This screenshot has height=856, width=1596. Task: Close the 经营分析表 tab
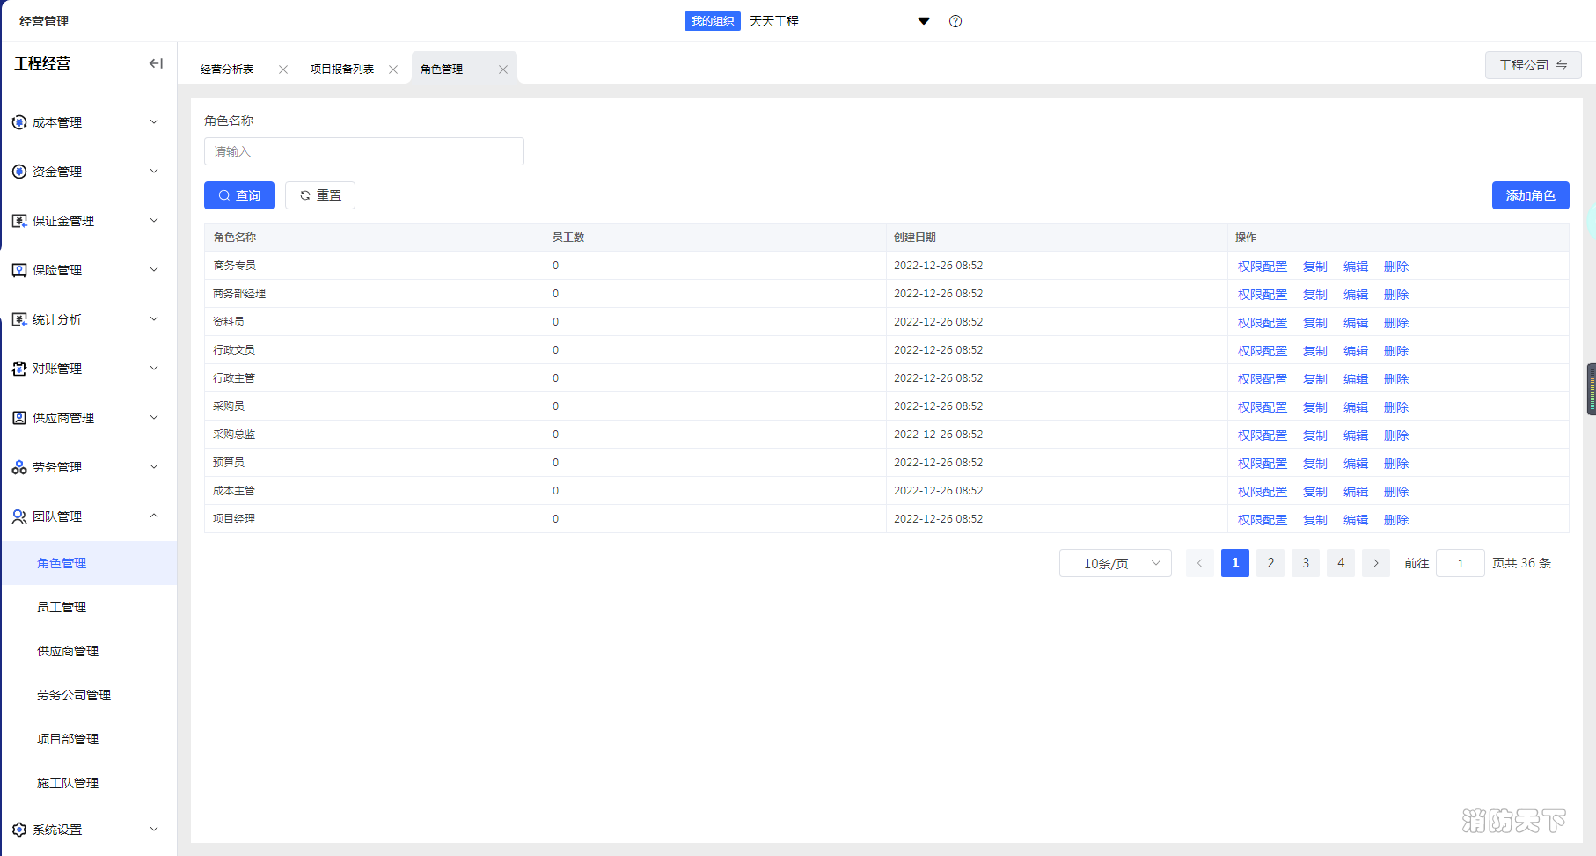point(283,70)
